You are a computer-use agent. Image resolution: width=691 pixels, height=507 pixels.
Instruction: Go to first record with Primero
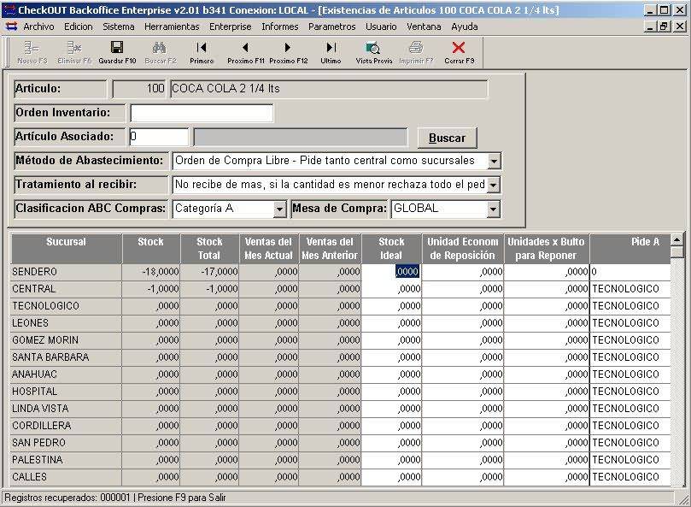(202, 52)
